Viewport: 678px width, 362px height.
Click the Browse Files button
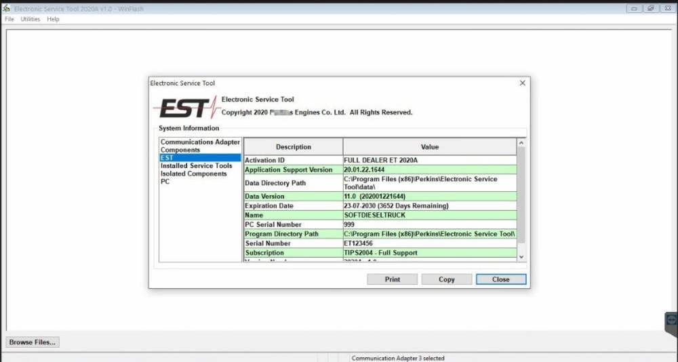point(33,342)
